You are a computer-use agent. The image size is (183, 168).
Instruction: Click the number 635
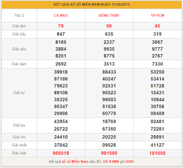coord(109,34)
